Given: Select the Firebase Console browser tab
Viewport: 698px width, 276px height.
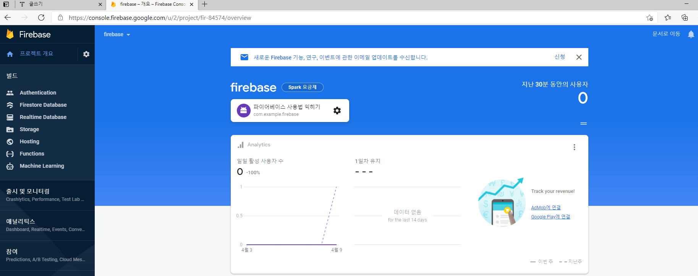Looking at the screenshot, I should pos(152,5).
